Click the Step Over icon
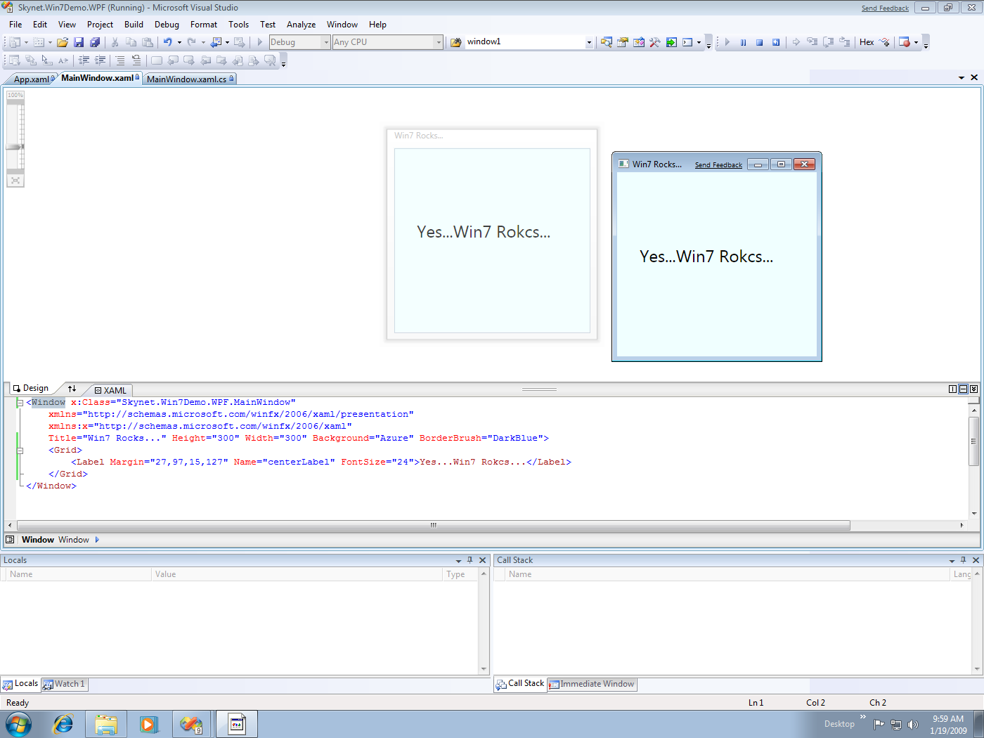Viewport: 984px width, 738px height. coord(829,41)
